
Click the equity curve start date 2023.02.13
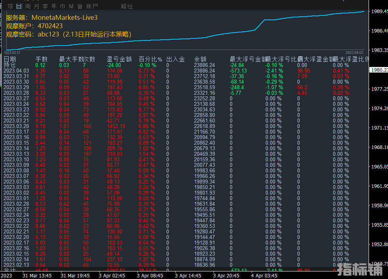point(12,53)
